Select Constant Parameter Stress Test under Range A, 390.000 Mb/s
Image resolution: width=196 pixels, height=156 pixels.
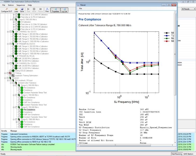[35, 93]
